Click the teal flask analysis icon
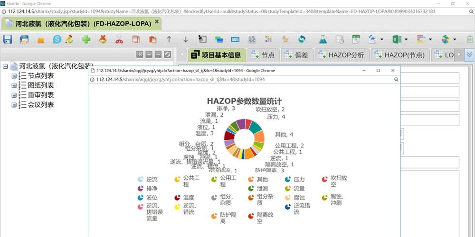Screen dimensions: 475x237 click(x=323, y=39)
